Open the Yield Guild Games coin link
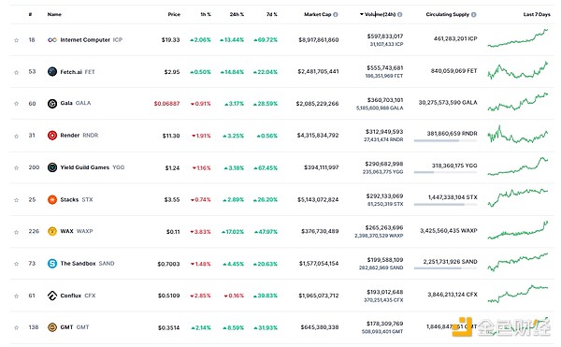This screenshot has height=347, width=561. (x=85, y=167)
